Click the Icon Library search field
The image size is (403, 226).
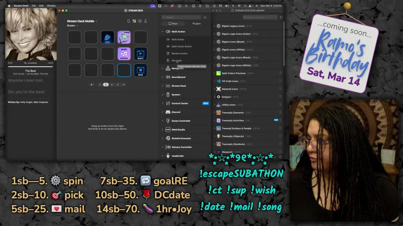[x=260, y=17]
